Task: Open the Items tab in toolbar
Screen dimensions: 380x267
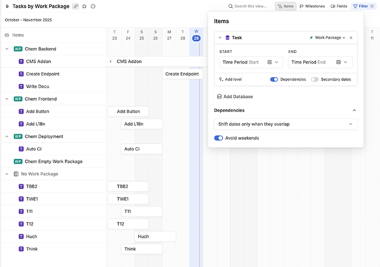Action: 285,6
